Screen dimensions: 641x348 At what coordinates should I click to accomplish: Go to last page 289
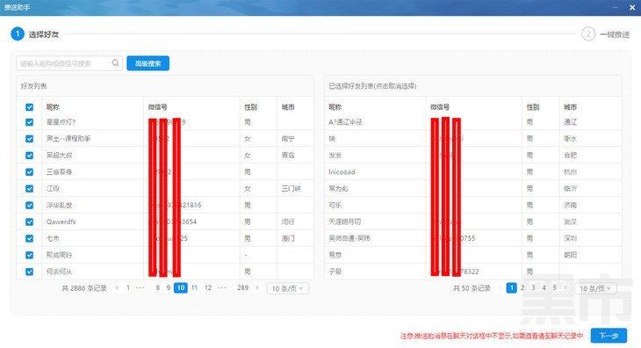tap(243, 288)
